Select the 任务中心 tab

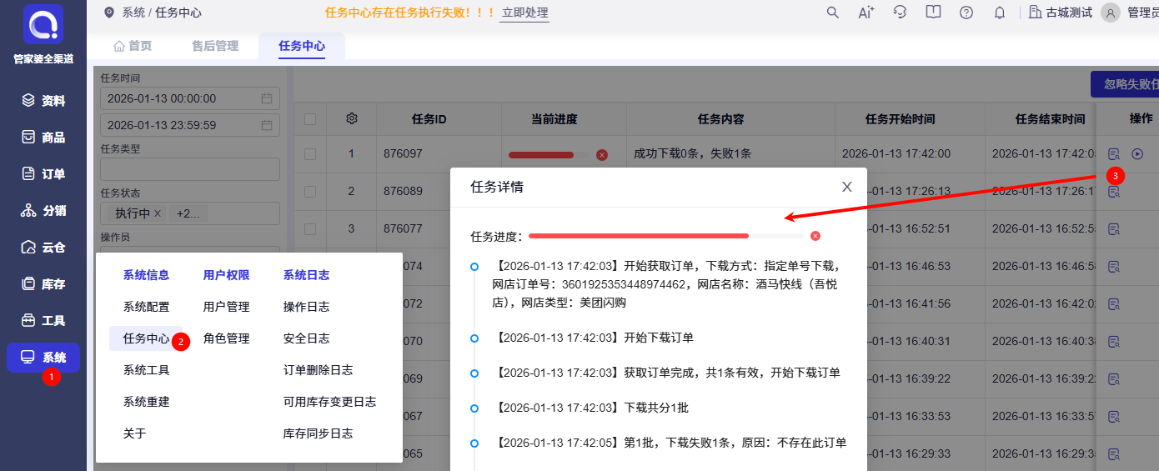302,46
